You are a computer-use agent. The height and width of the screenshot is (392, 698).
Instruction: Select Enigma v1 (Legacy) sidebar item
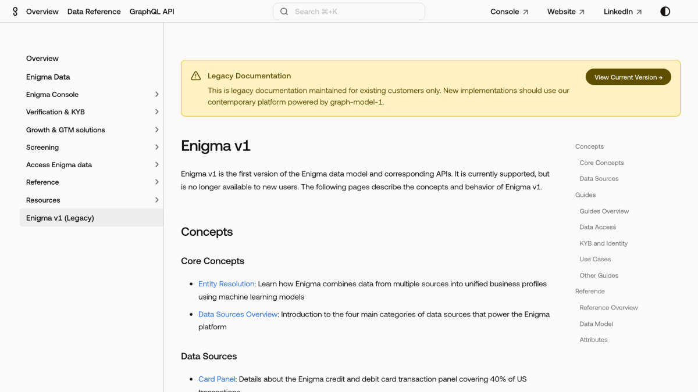[91, 218]
